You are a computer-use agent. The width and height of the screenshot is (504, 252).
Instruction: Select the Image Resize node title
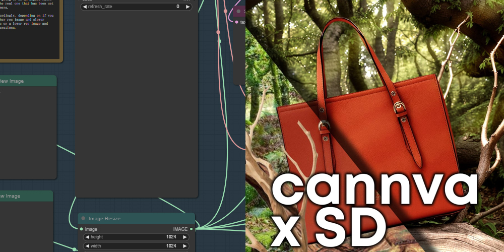[x=104, y=219]
